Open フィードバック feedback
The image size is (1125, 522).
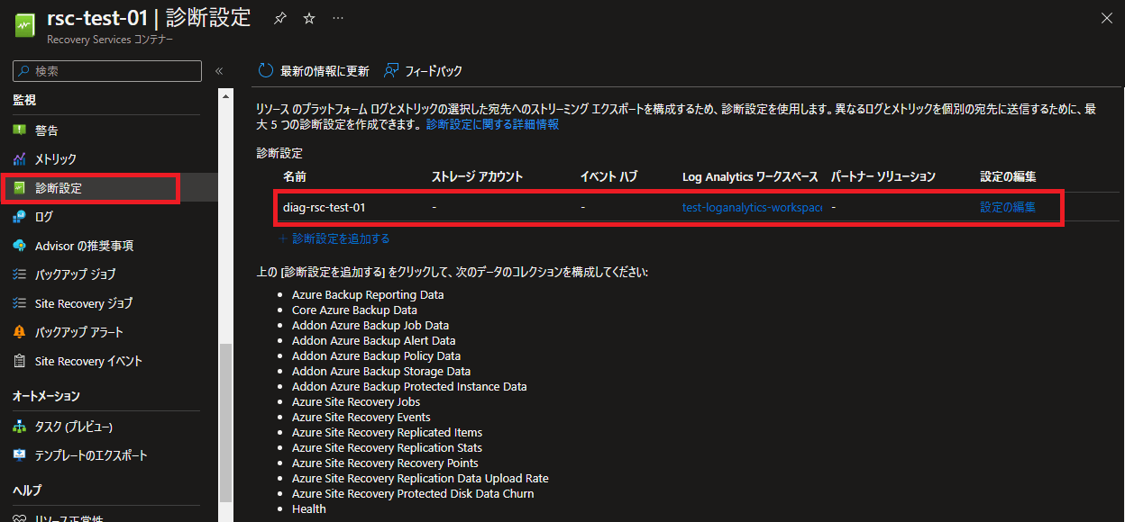(434, 71)
